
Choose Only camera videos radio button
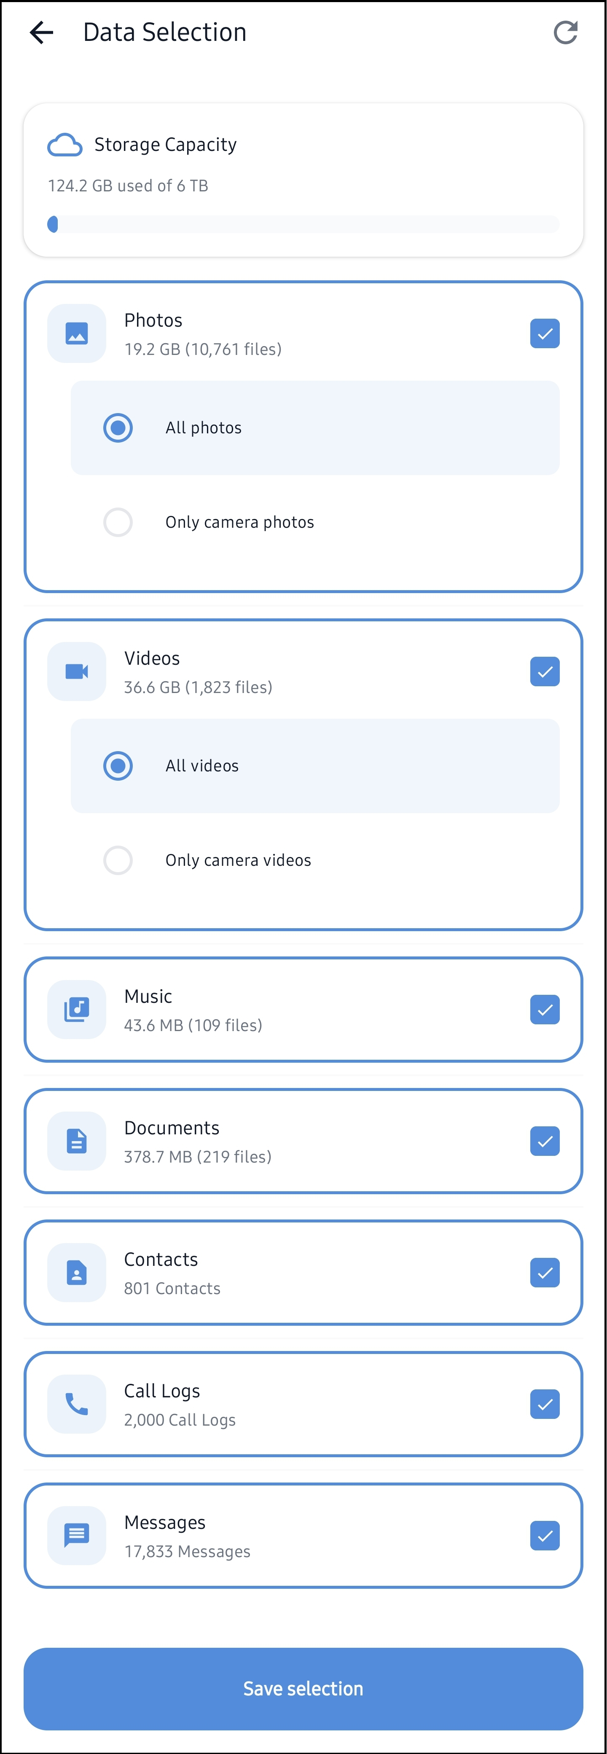118,860
